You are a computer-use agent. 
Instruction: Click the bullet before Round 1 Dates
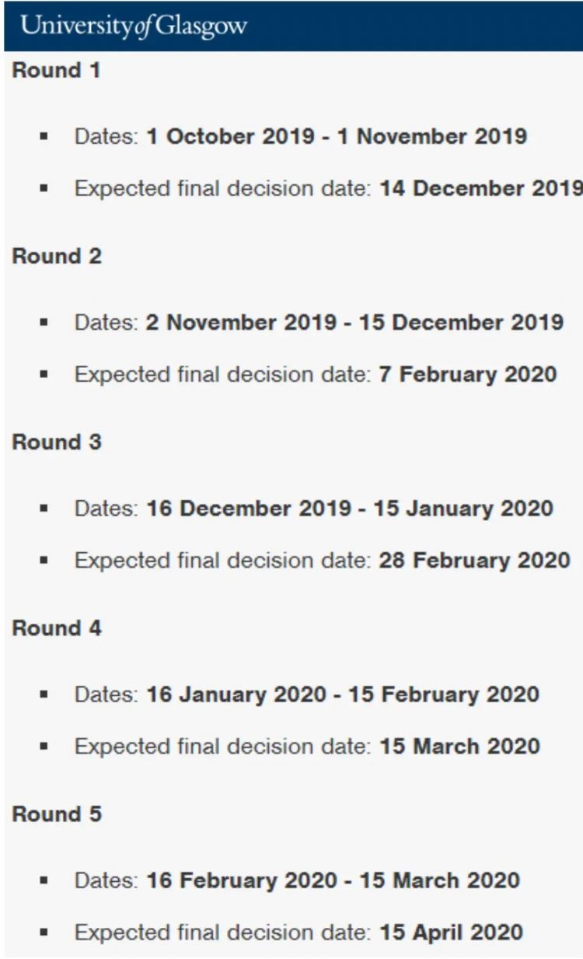point(44,137)
